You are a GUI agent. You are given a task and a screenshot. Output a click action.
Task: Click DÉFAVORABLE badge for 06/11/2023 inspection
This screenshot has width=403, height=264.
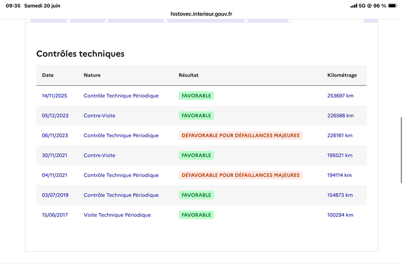[241, 135]
